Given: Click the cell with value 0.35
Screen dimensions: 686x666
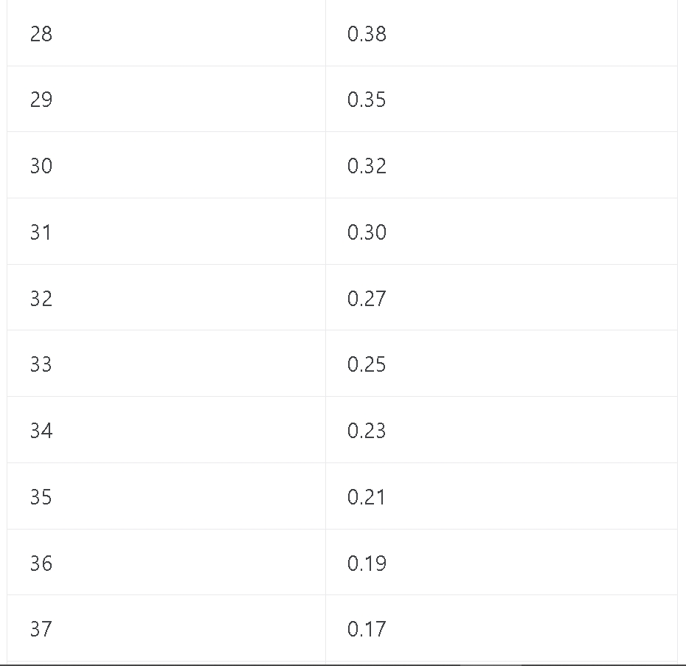Looking at the screenshot, I should click(502, 99).
